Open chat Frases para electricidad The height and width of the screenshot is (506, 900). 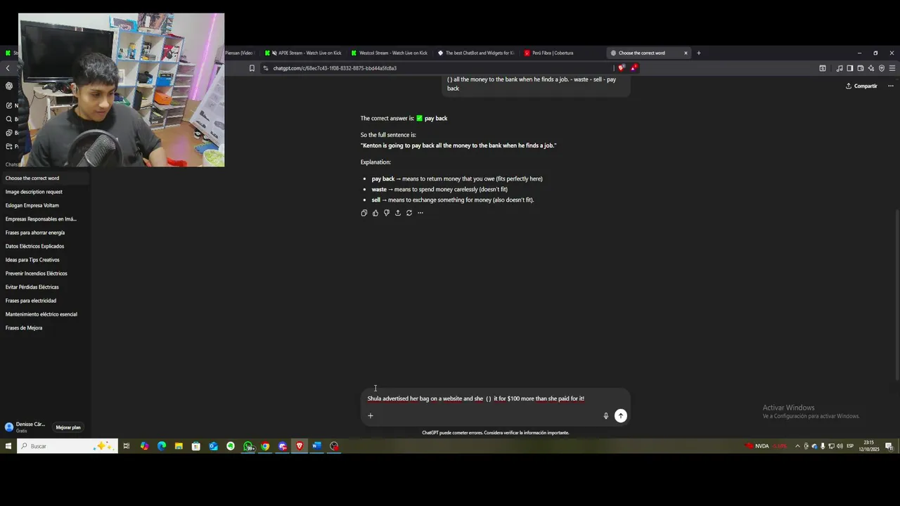coord(44,301)
